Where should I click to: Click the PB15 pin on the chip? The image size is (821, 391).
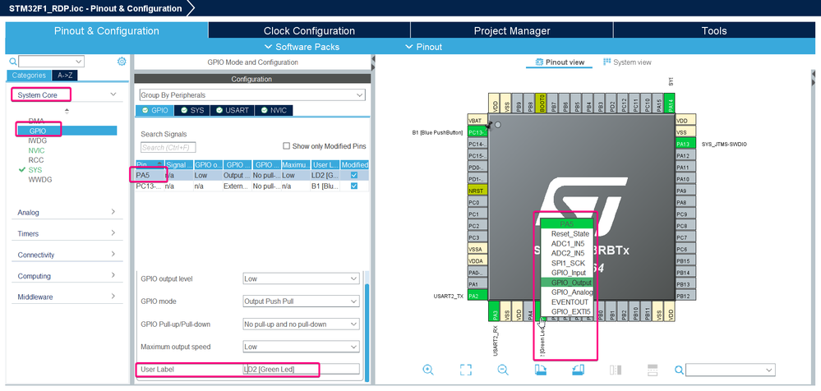tap(685, 260)
